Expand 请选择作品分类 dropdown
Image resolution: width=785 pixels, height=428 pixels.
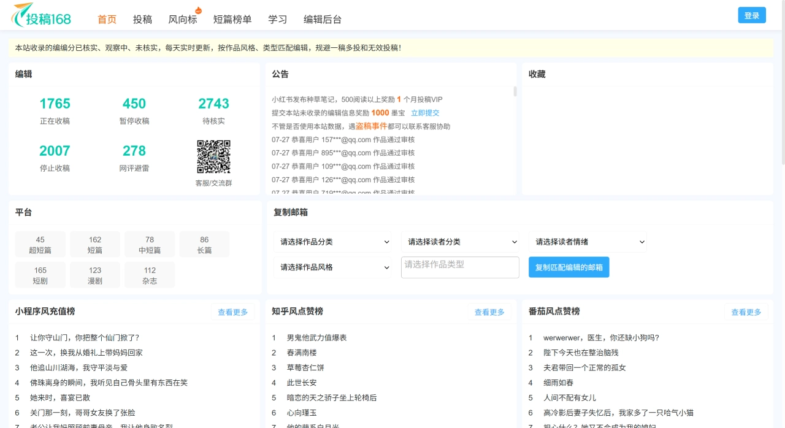[x=333, y=242]
